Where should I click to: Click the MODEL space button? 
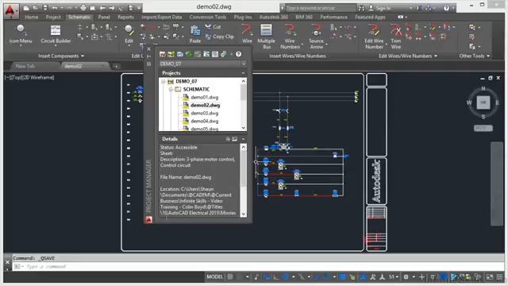click(215, 276)
